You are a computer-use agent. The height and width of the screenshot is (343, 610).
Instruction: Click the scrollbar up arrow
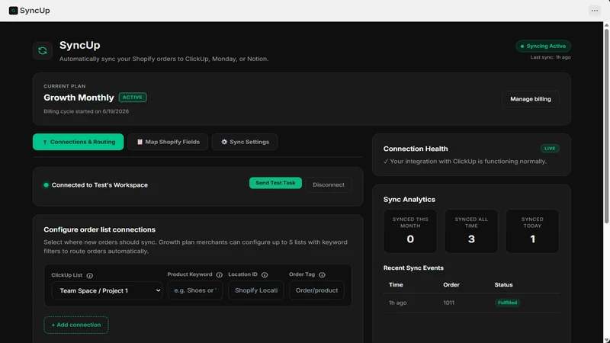coord(606,25)
